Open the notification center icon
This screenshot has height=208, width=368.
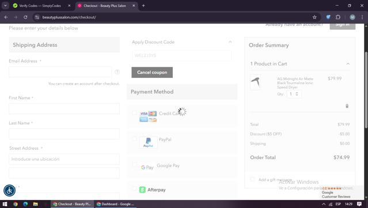(359, 204)
